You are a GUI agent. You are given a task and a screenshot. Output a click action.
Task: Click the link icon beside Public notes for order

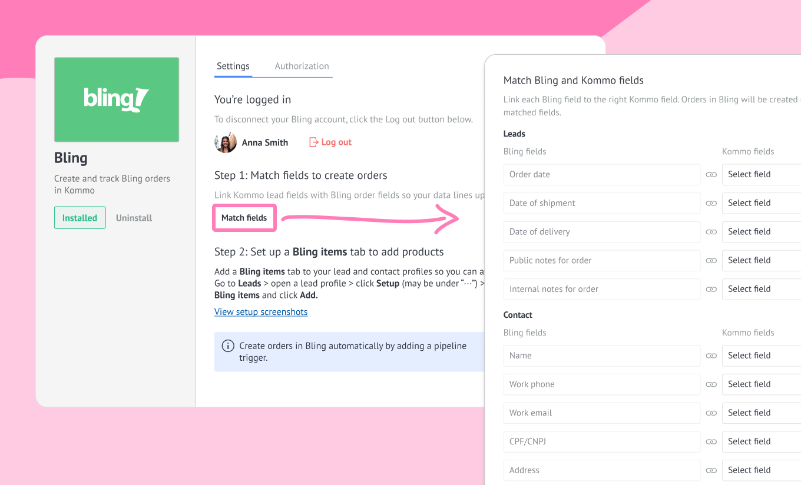[x=711, y=261]
